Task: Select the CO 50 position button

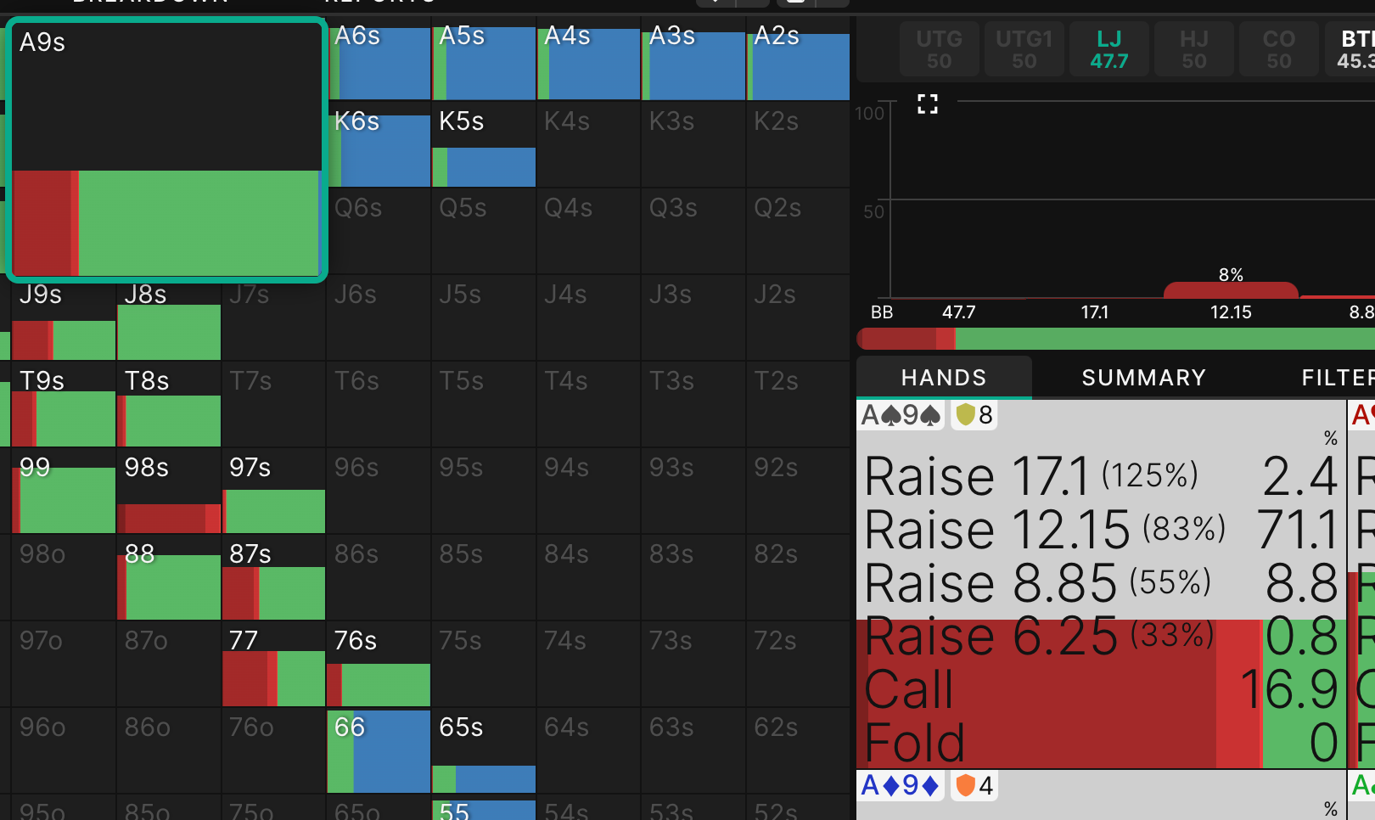Action: click(1278, 49)
